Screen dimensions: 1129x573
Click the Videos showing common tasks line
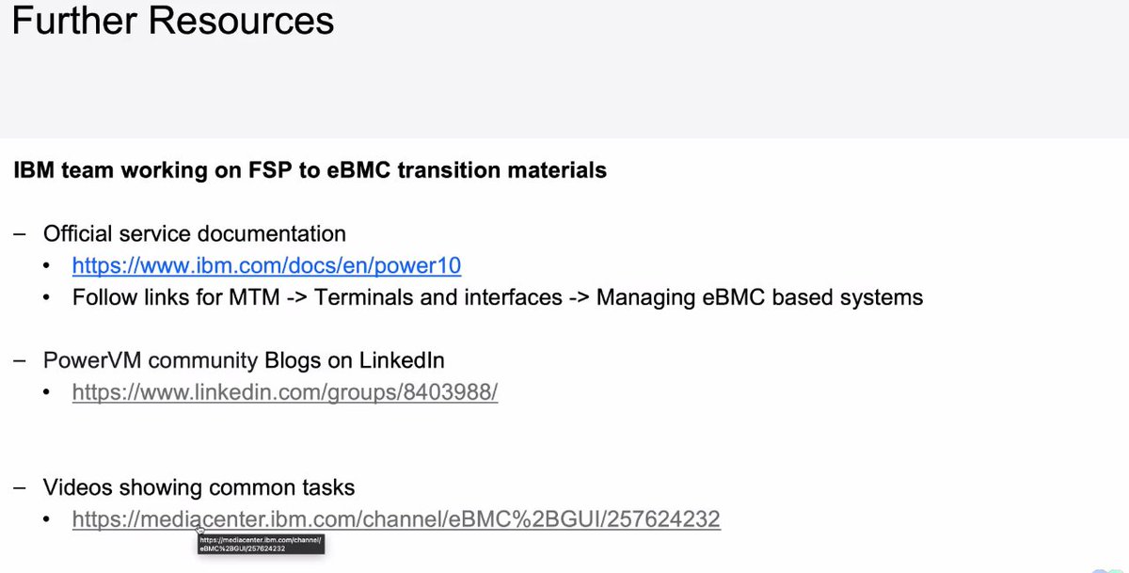pos(199,487)
